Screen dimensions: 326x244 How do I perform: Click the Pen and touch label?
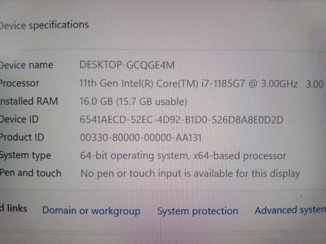(31, 173)
